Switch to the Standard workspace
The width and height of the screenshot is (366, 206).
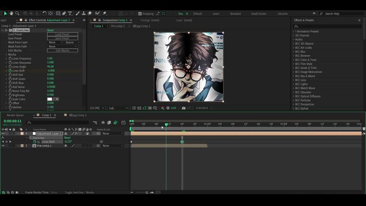click(235, 14)
